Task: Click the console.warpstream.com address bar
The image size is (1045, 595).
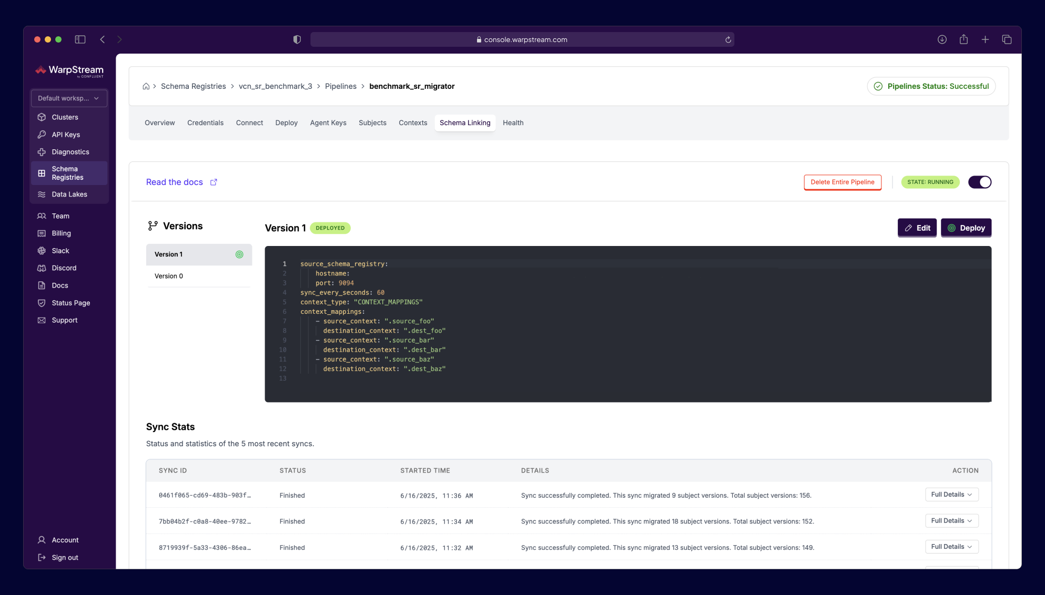Action: tap(522, 39)
